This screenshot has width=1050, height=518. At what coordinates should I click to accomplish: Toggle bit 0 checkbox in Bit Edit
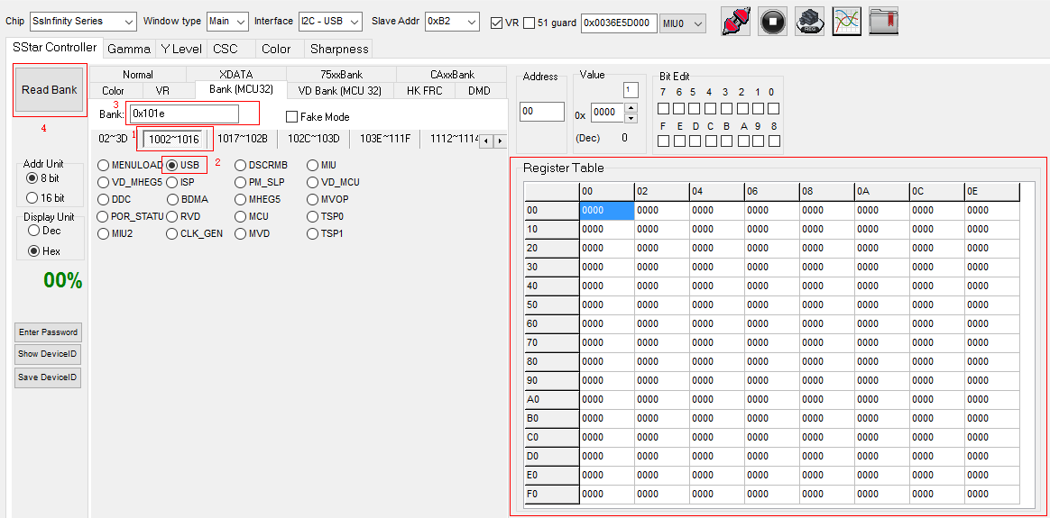pos(774,108)
